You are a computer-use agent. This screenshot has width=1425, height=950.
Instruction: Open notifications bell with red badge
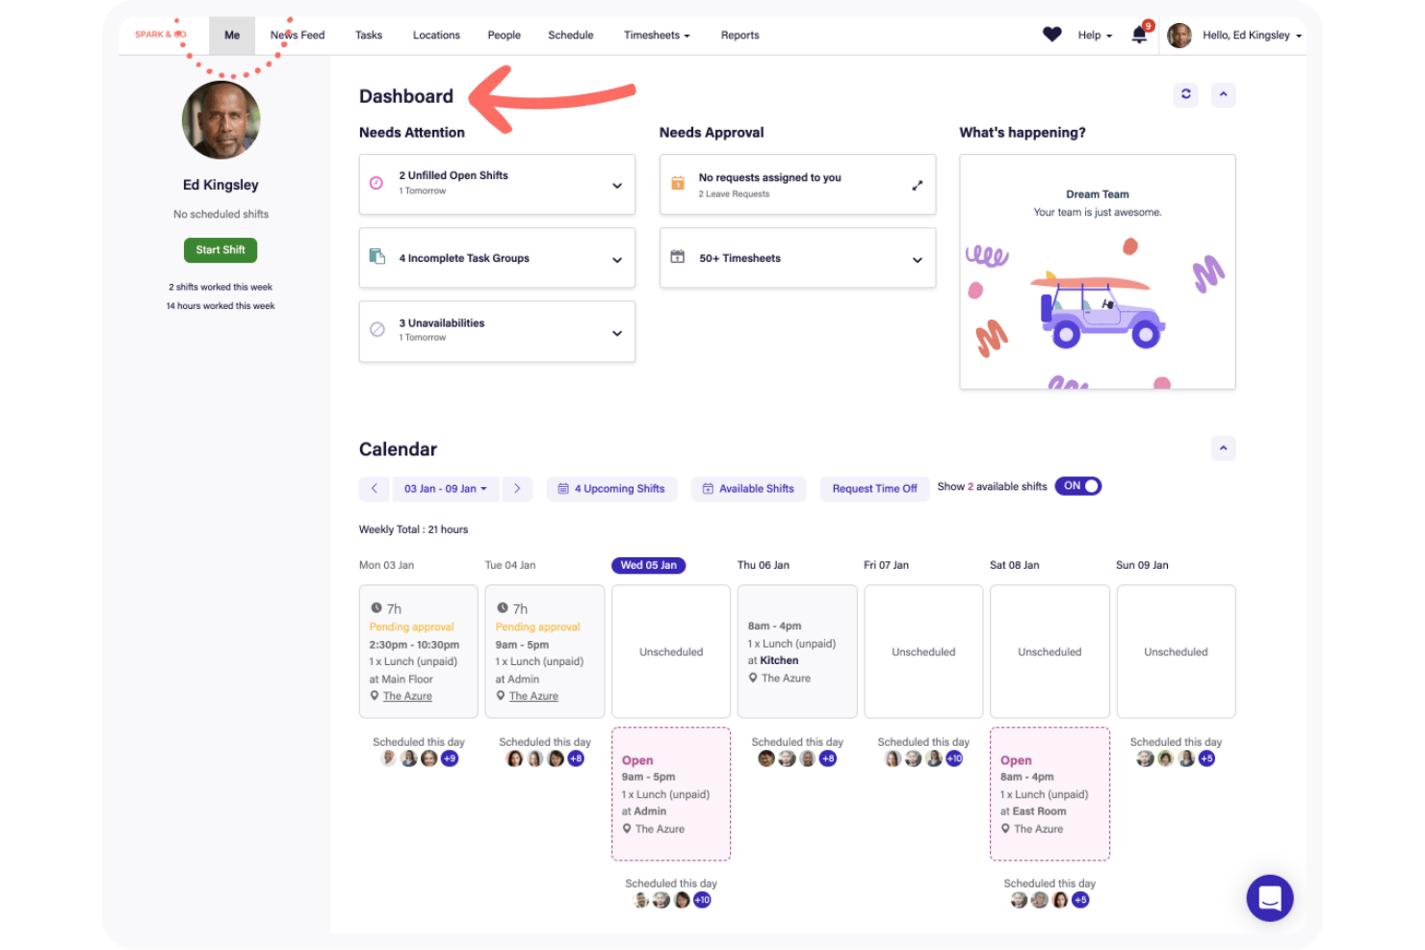tap(1140, 35)
